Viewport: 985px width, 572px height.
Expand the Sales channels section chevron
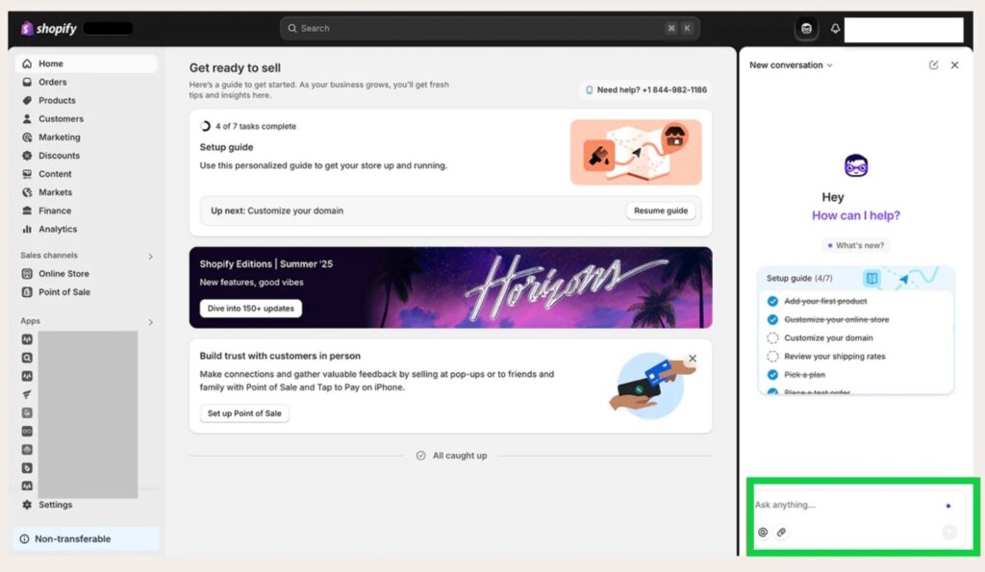pos(150,257)
